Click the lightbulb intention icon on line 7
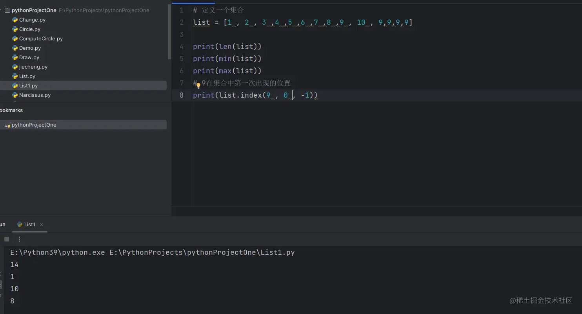This screenshot has height=314, width=582. point(198,85)
